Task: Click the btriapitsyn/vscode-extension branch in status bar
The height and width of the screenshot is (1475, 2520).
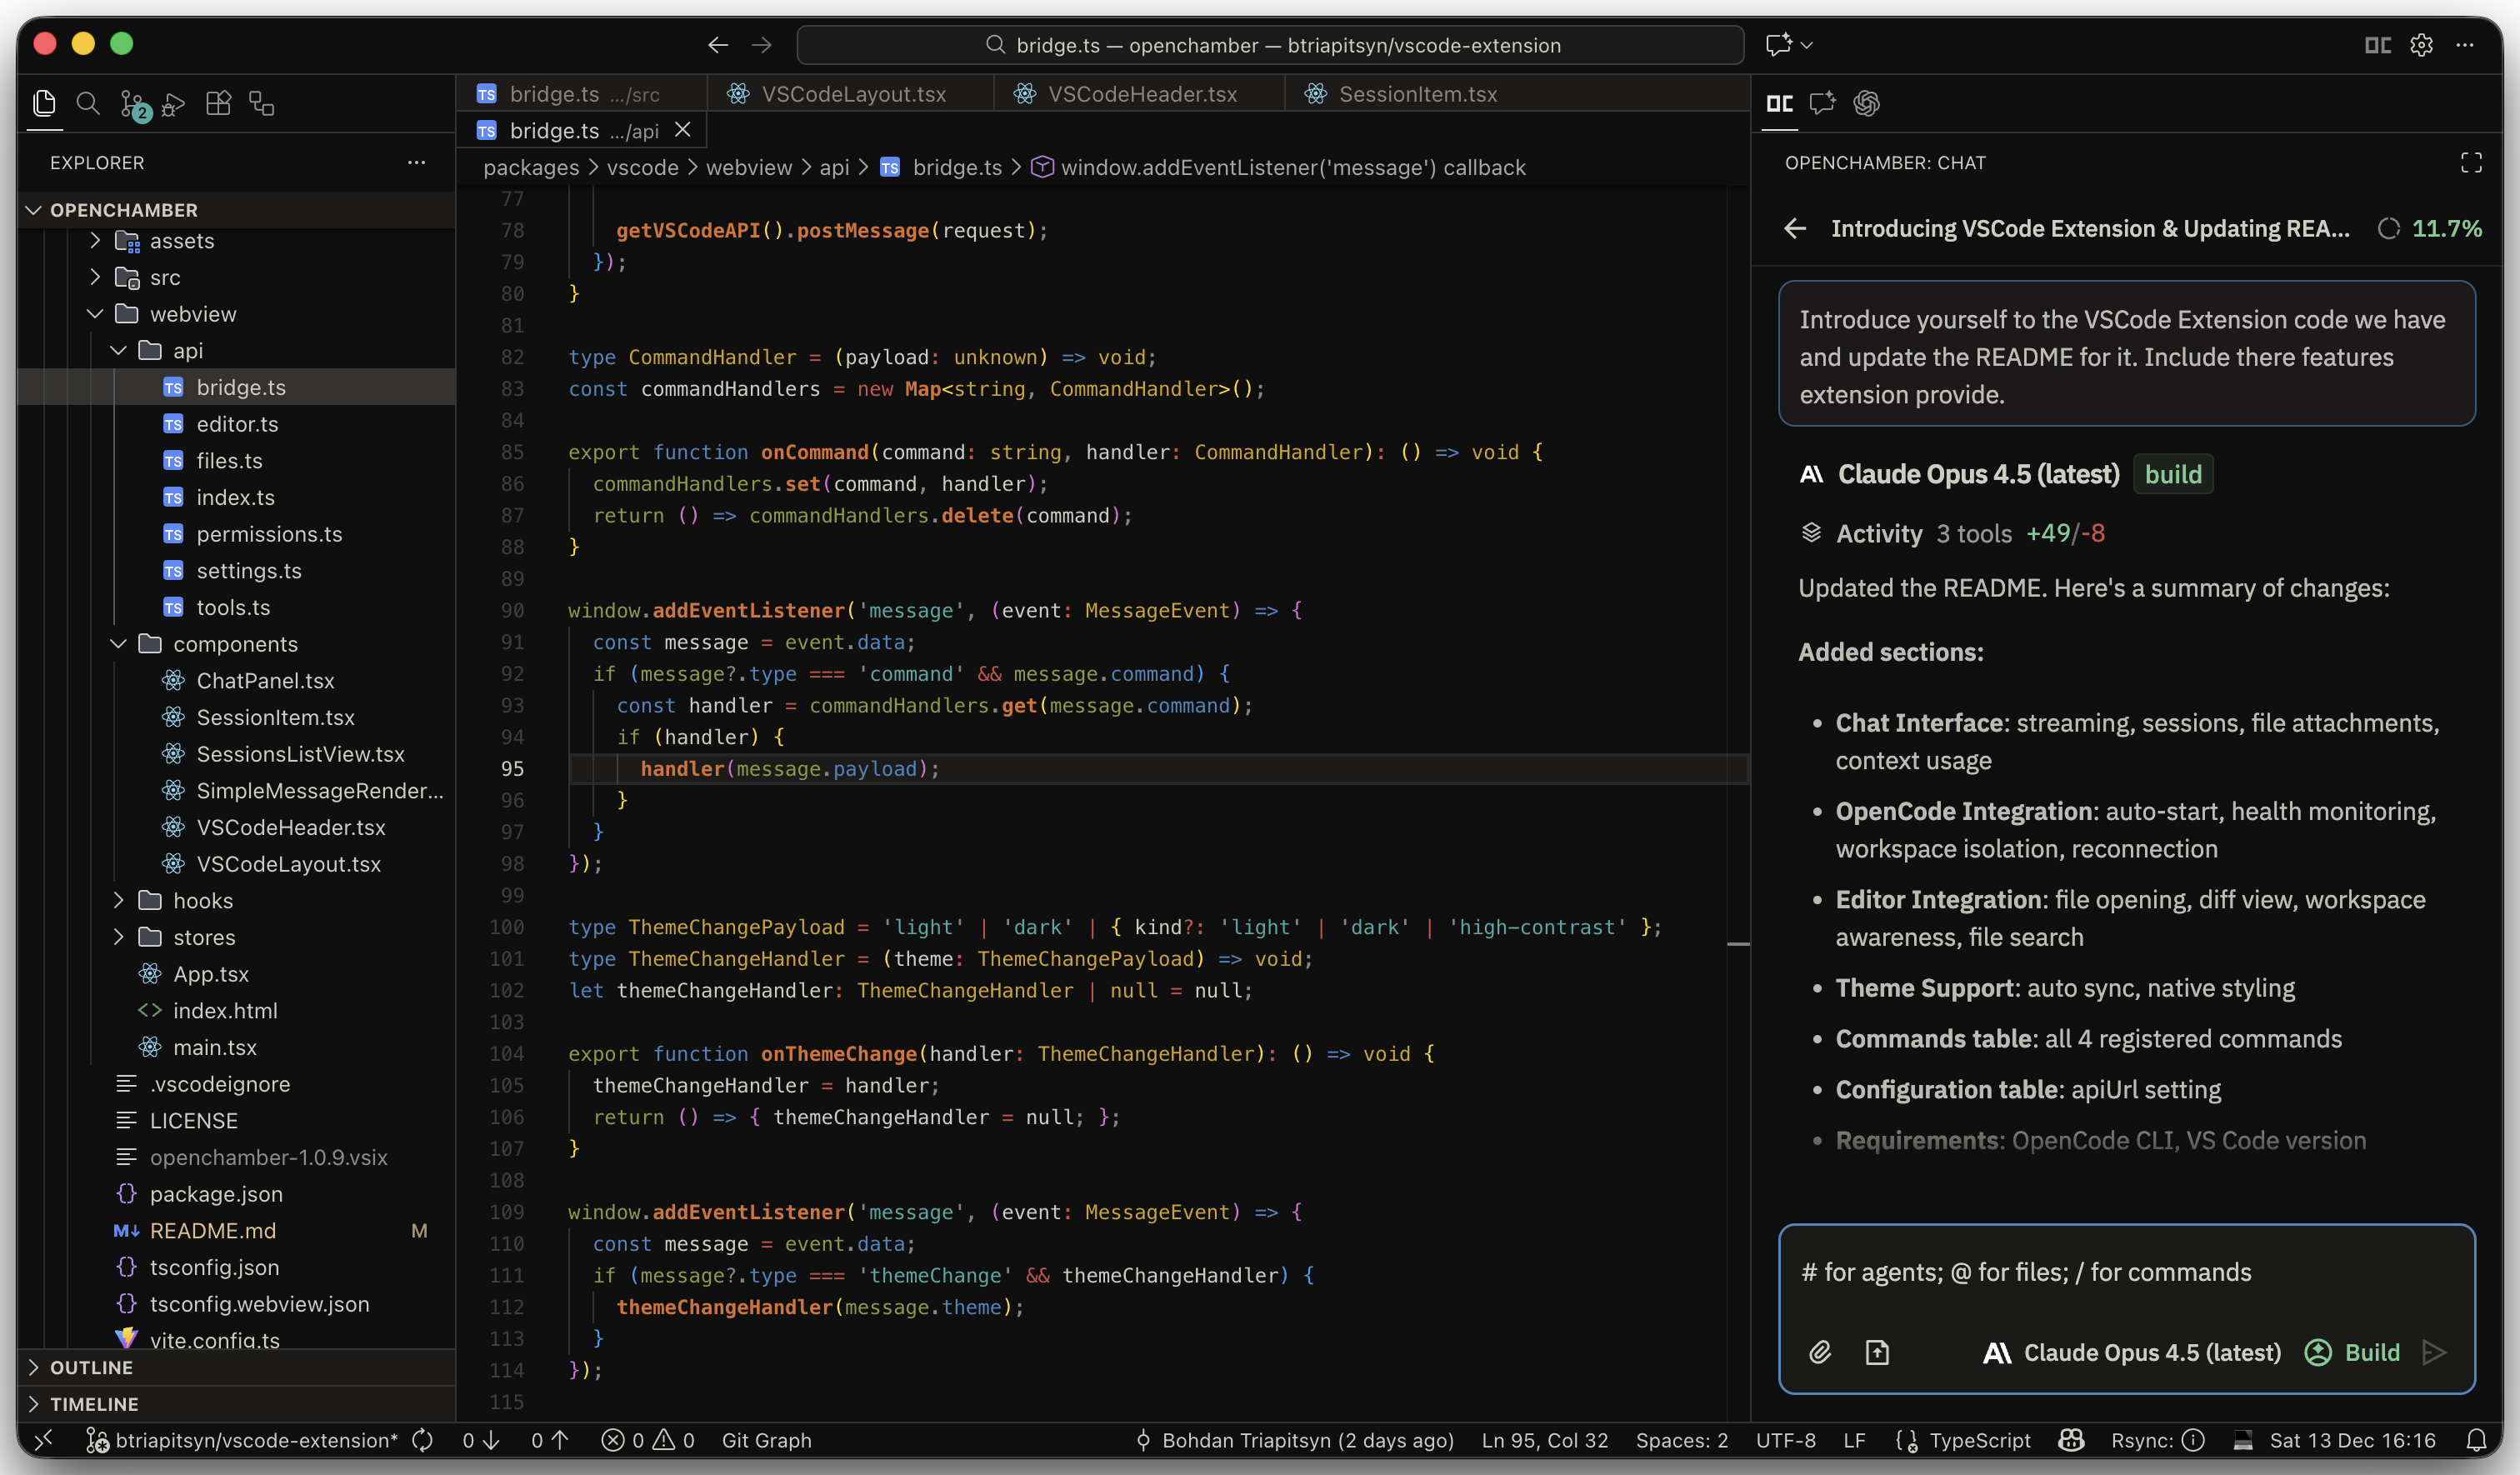Action: (242, 1440)
